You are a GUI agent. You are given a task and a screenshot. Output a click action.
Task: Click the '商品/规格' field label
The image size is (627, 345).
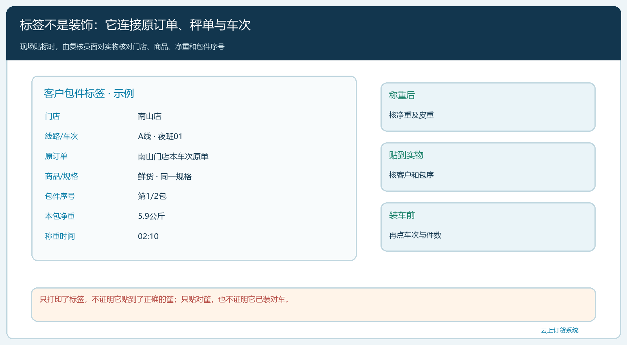pyautogui.click(x=62, y=176)
